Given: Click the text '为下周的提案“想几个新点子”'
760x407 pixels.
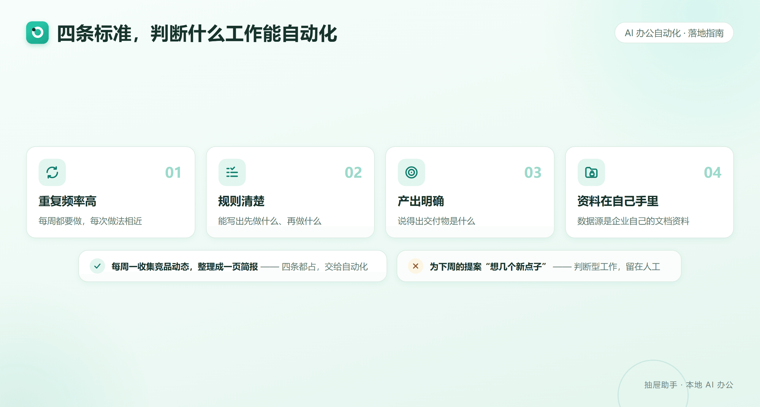Looking at the screenshot, I should [x=488, y=267].
